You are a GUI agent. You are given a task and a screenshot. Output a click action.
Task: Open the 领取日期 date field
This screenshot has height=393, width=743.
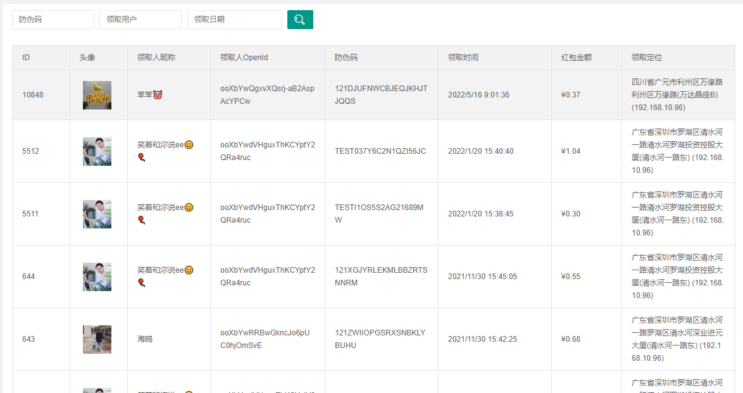point(234,20)
